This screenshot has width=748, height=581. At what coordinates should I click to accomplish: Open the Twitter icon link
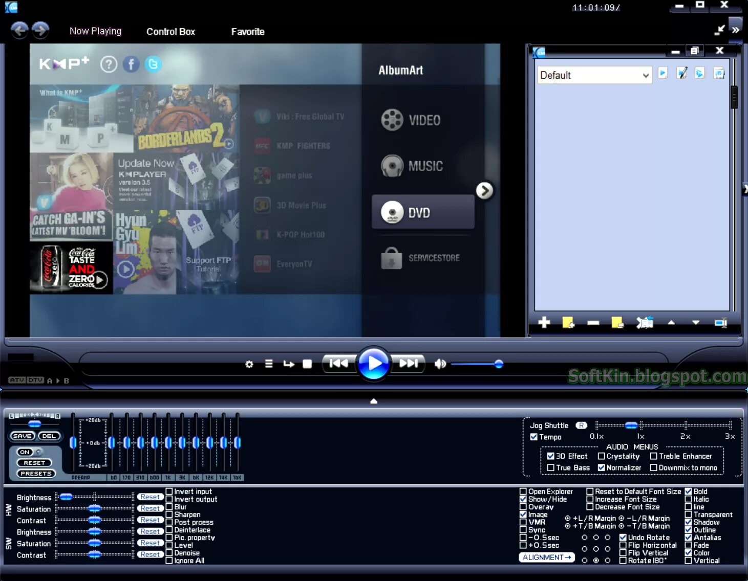point(153,64)
